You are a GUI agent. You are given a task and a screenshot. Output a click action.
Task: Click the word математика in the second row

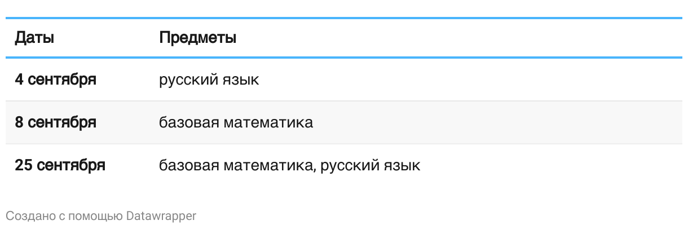pyautogui.click(x=268, y=122)
